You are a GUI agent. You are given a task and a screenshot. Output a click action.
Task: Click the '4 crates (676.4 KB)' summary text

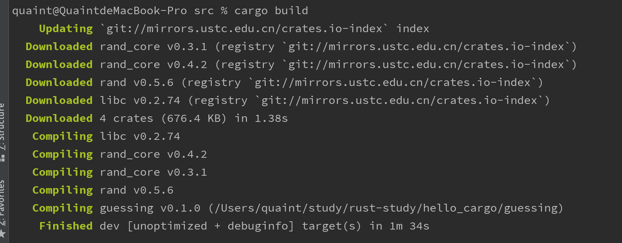pyautogui.click(x=163, y=119)
